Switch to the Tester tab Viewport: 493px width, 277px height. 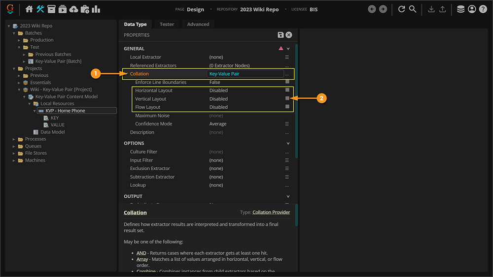(167, 24)
